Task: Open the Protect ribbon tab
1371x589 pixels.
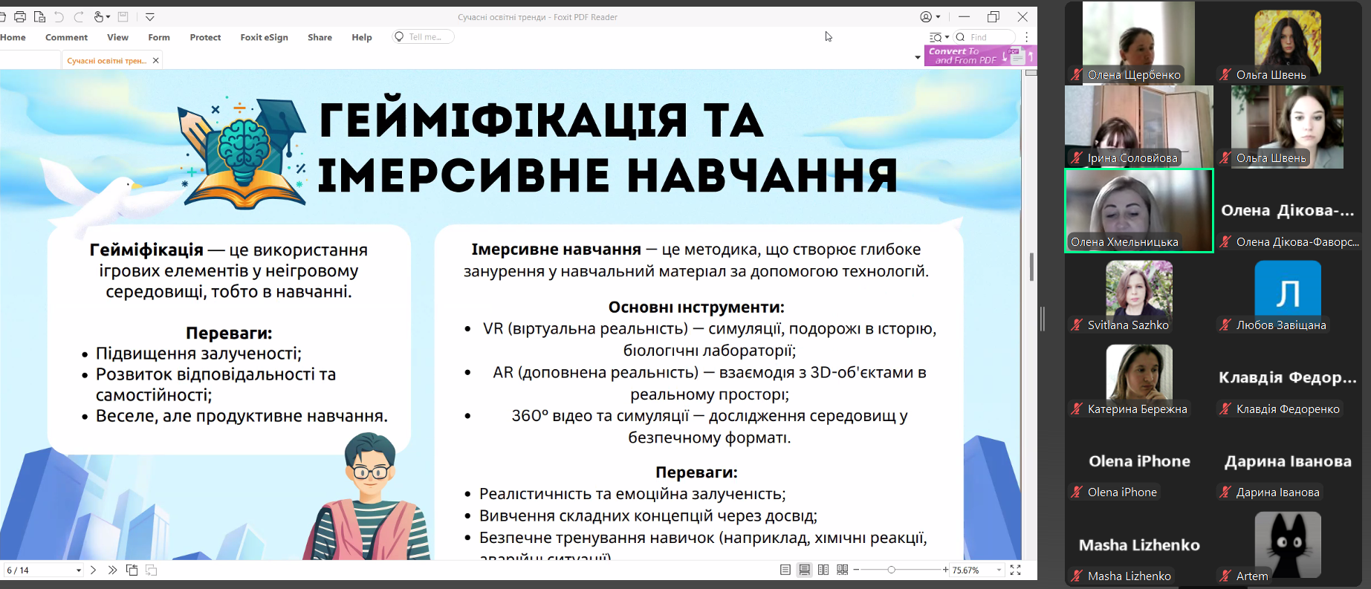Action: (205, 37)
